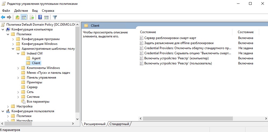Expand the 'Система' folder node
The height and width of the screenshot is (132, 268).
pos(18,97)
